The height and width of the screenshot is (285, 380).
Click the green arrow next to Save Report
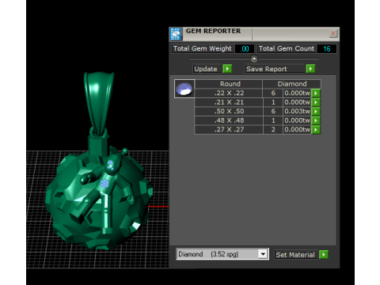[x=310, y=69]
